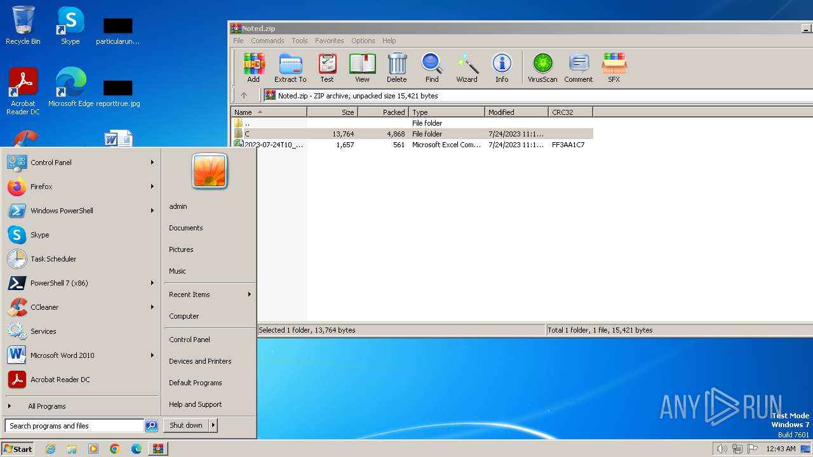Viewport: 813px width, 457px height.
Task: Sort file list by Modified column
Action: pyautogui.click(x=517, y=112)
